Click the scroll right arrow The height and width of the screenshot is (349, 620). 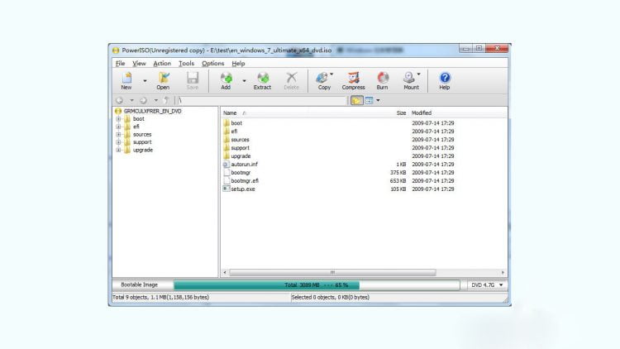[x=503, y=273]
